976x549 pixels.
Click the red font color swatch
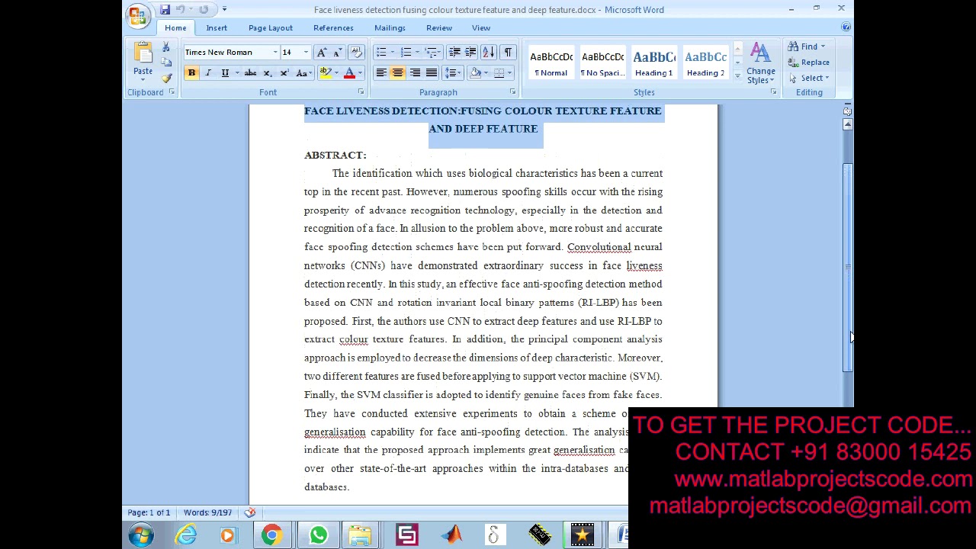(x=349, y=73)
